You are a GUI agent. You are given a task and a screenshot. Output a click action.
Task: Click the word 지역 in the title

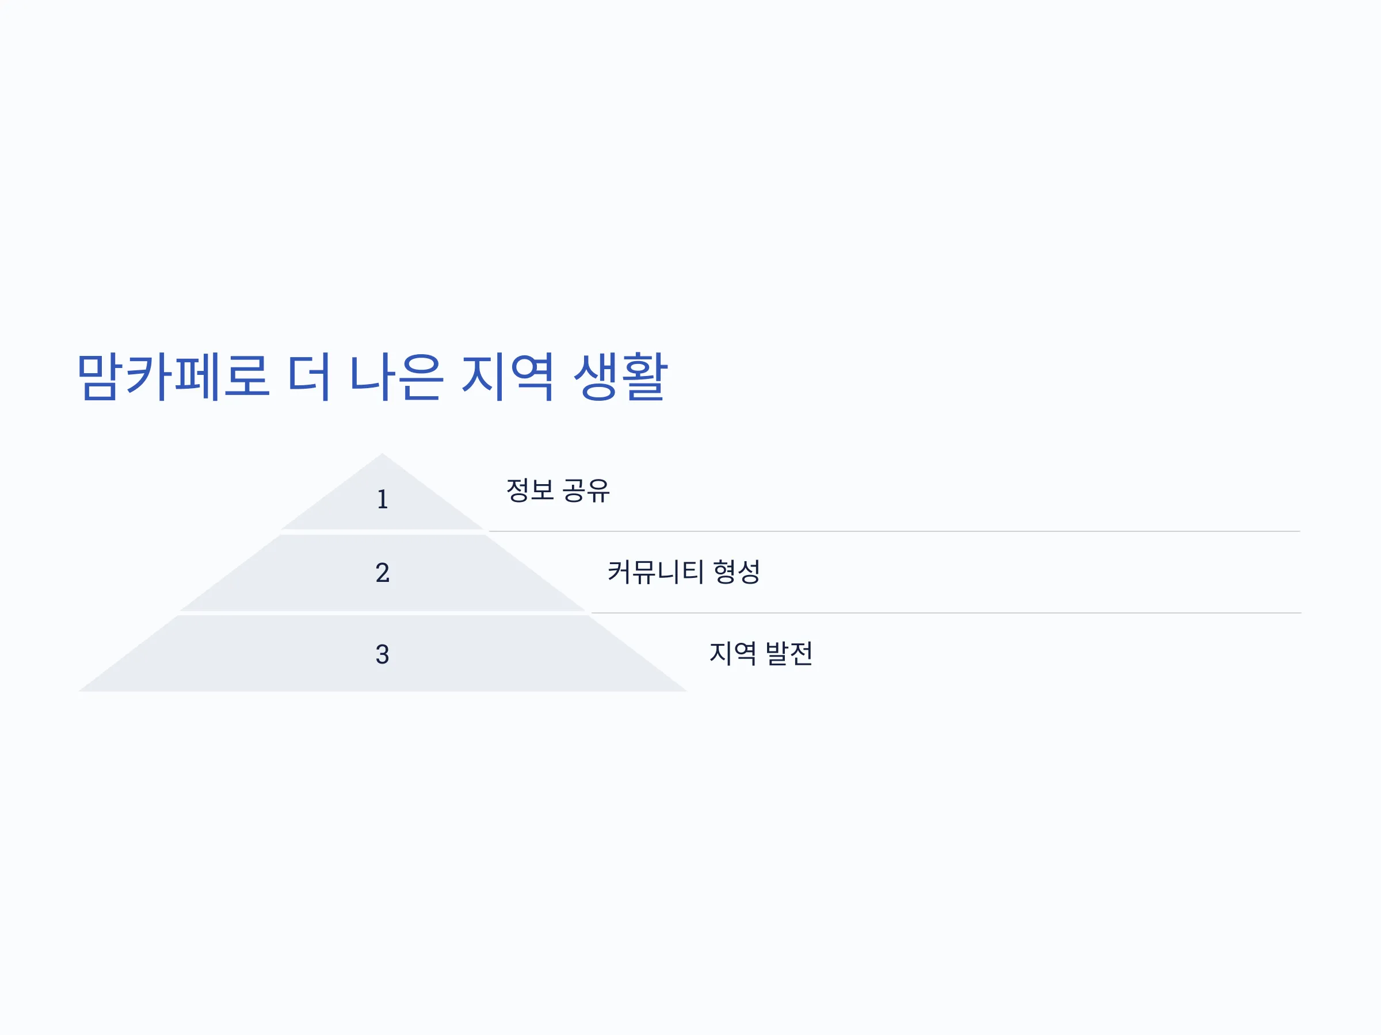tap(508, 377)
